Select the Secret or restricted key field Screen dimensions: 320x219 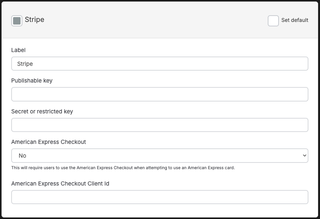point(159,125)
